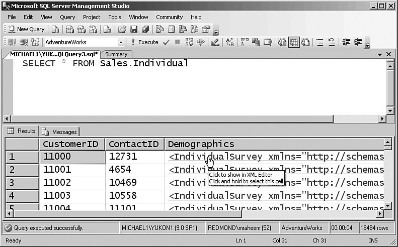Expand the SQL editor toolbar options arrow
This screenshot has width=398, height=247.
coord(367,45)
